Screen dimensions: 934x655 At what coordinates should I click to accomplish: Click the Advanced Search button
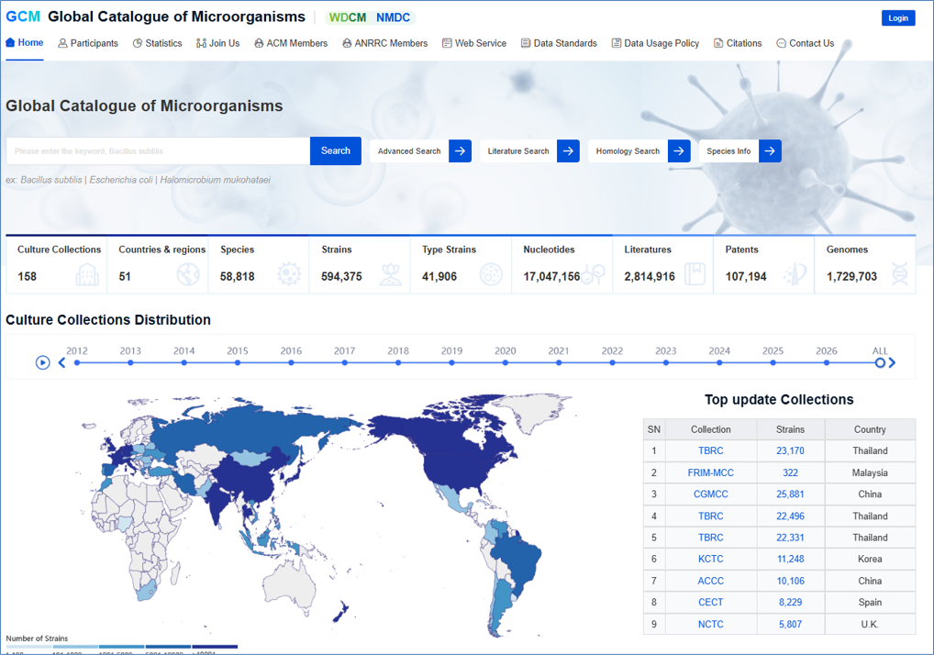click(420, 151)
